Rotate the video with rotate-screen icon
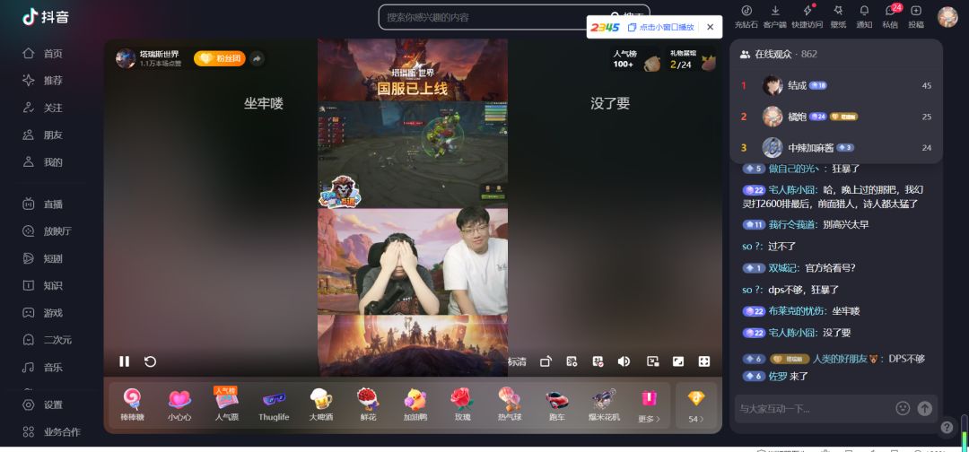Screen dimensions: 969x452 (x=546, y=361)
